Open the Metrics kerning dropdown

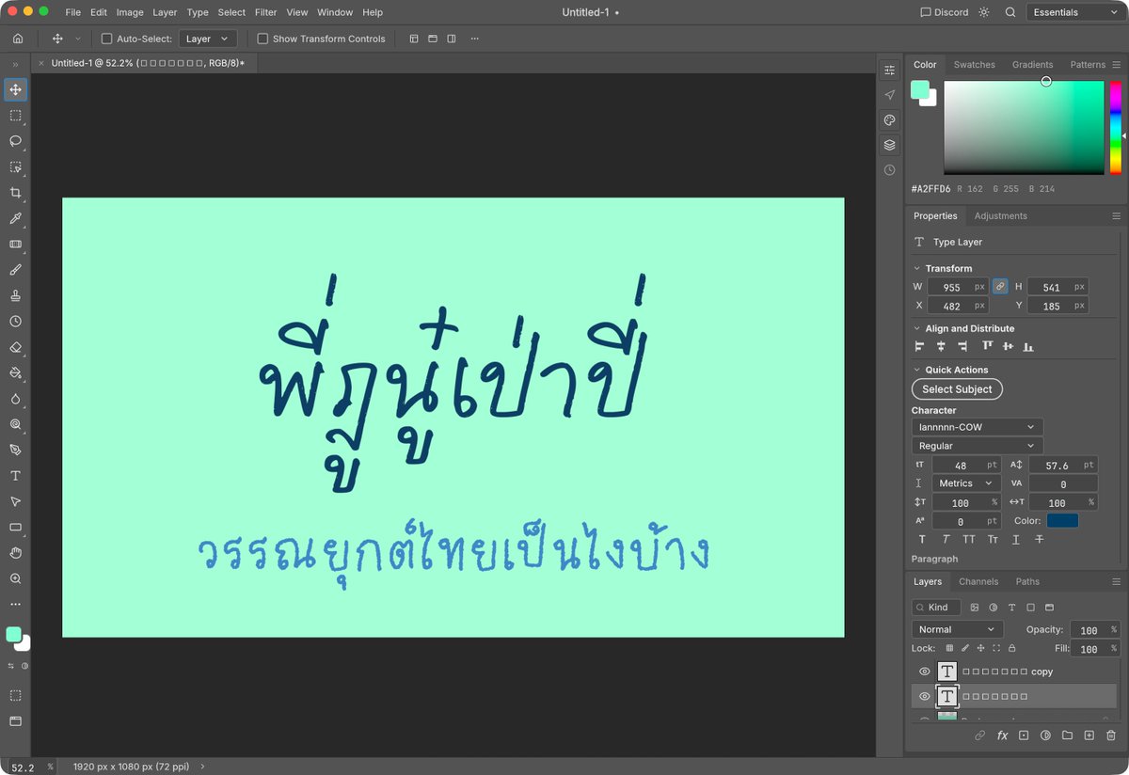tap(965, 483)
